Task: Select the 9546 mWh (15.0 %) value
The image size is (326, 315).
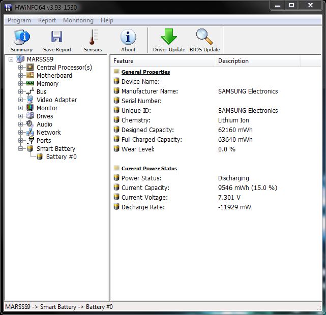Action: 247,187
